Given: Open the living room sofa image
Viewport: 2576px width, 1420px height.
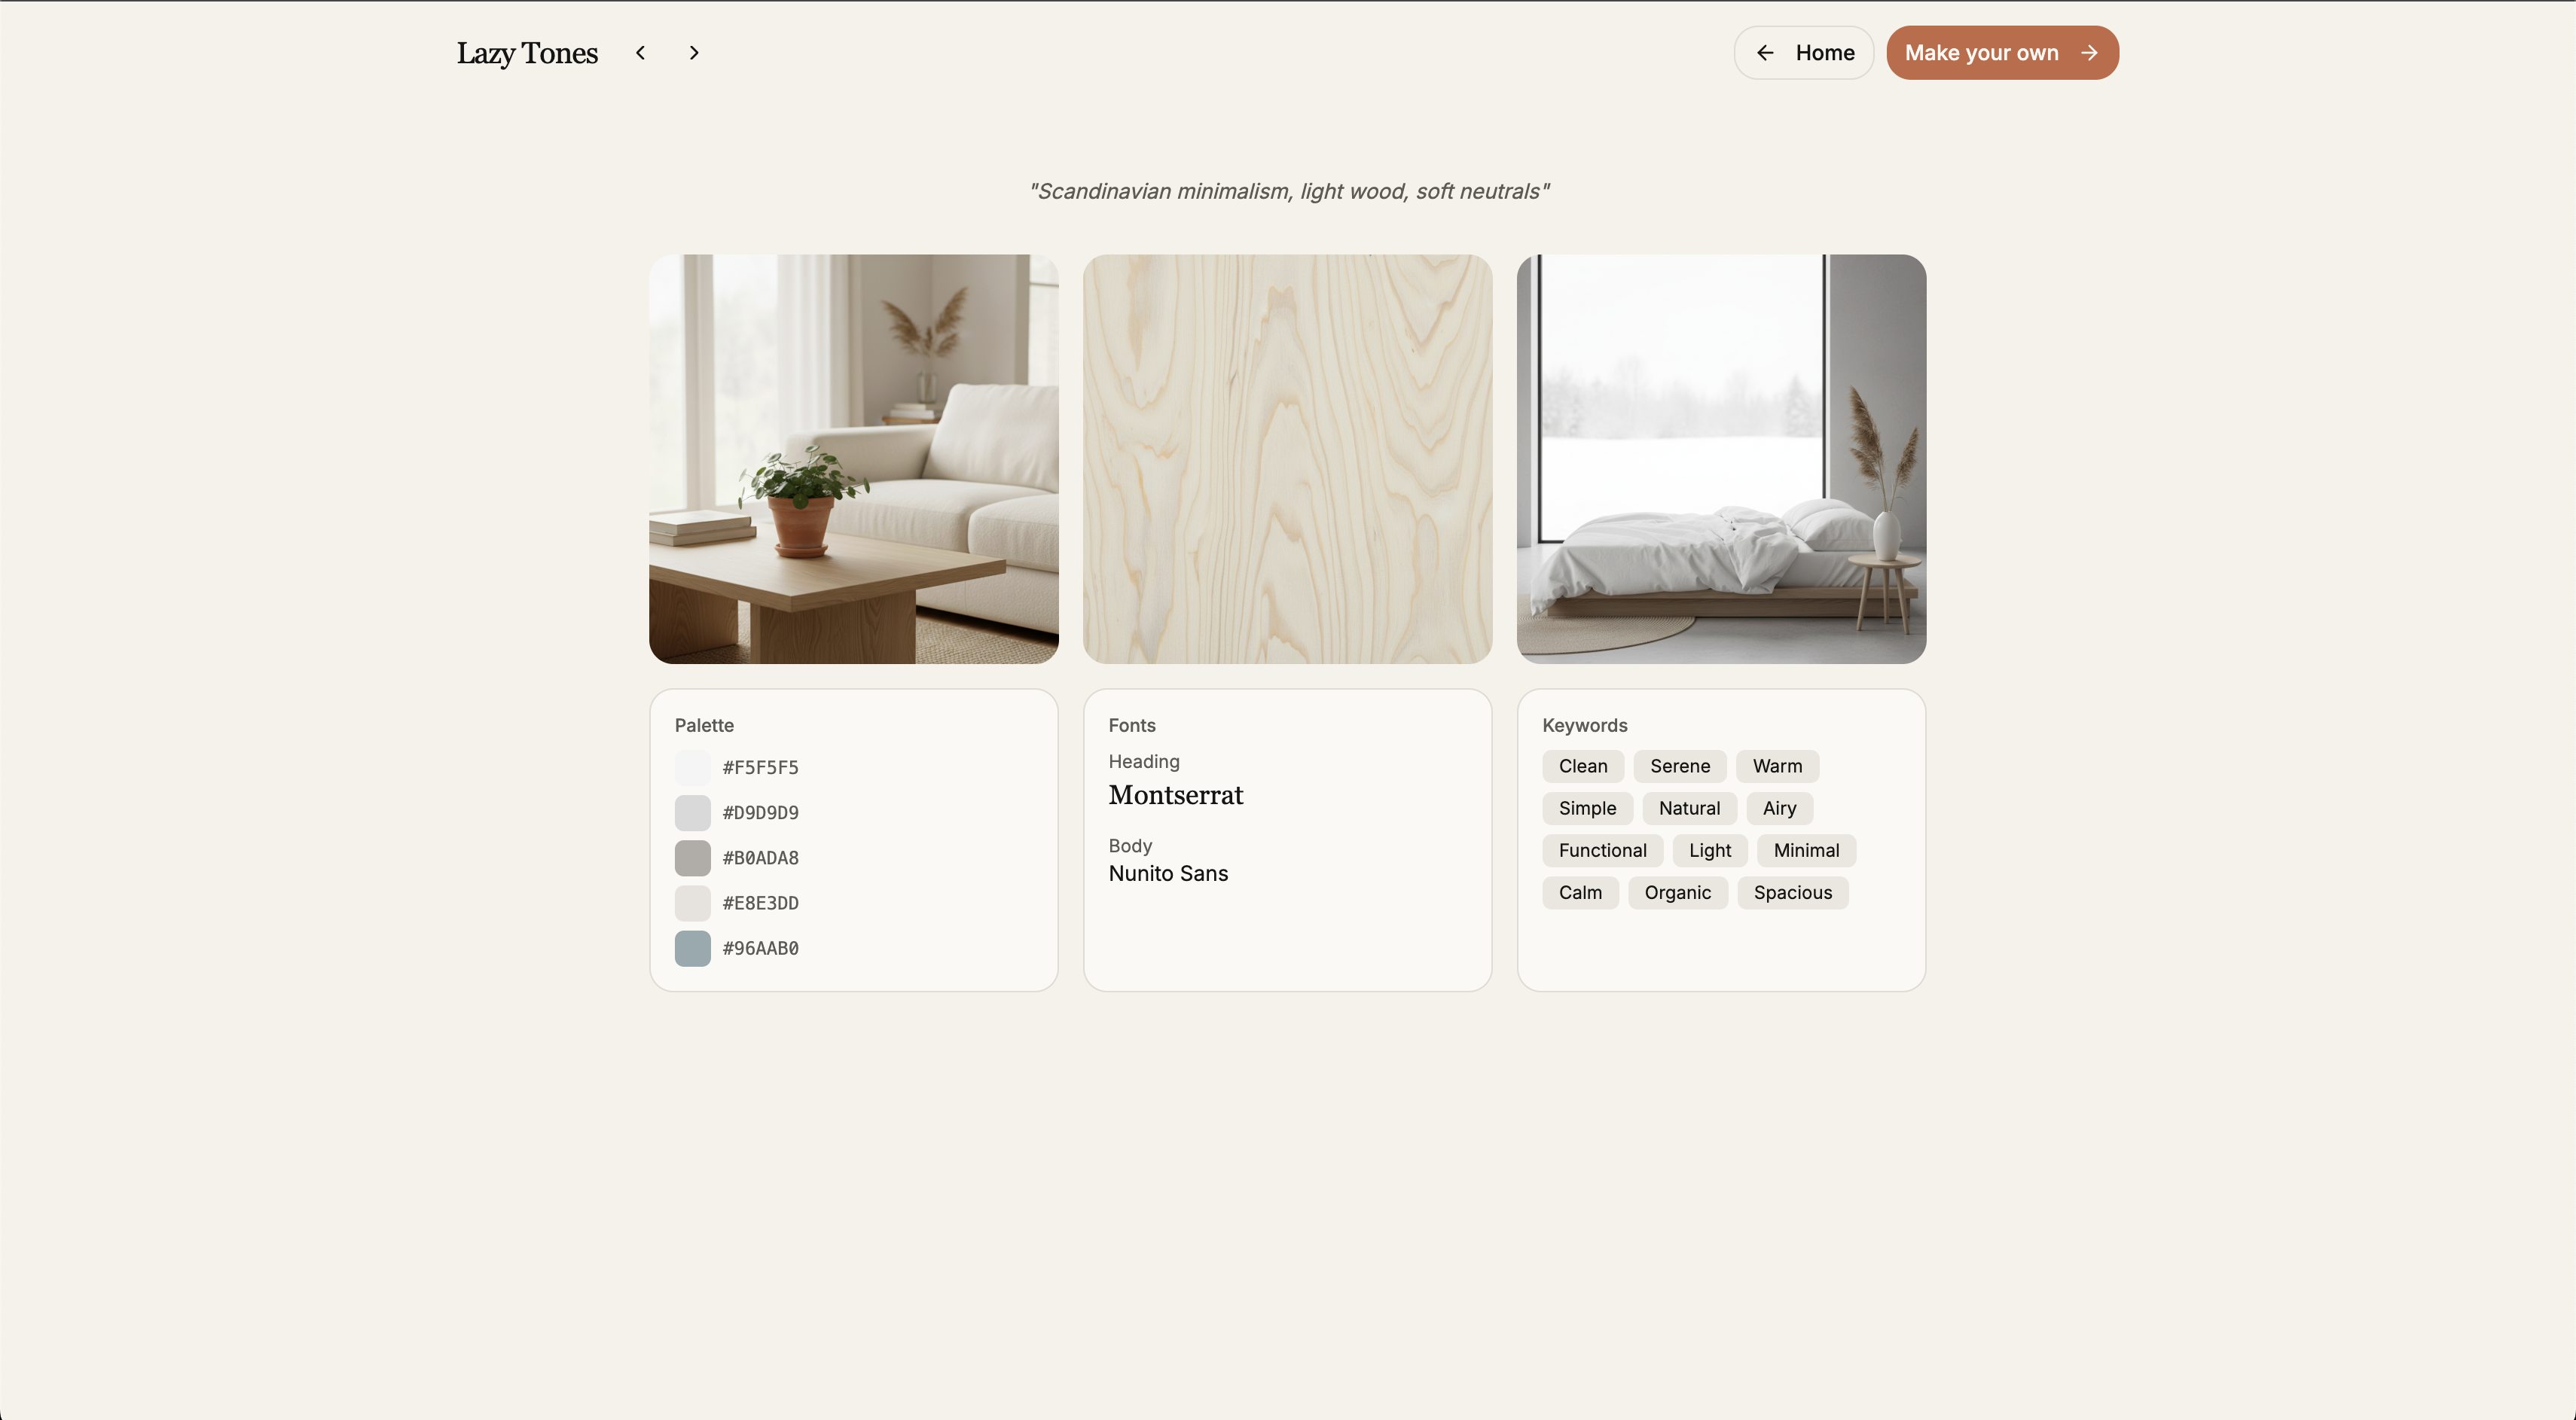Looking at the screenshot, I should pyautogui.click(x=853, y=459).
